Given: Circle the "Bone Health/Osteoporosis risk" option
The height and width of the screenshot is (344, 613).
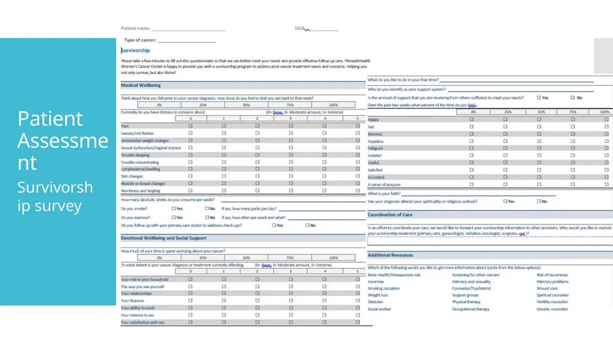Looking at the screenshot, I should coord(394,275).
